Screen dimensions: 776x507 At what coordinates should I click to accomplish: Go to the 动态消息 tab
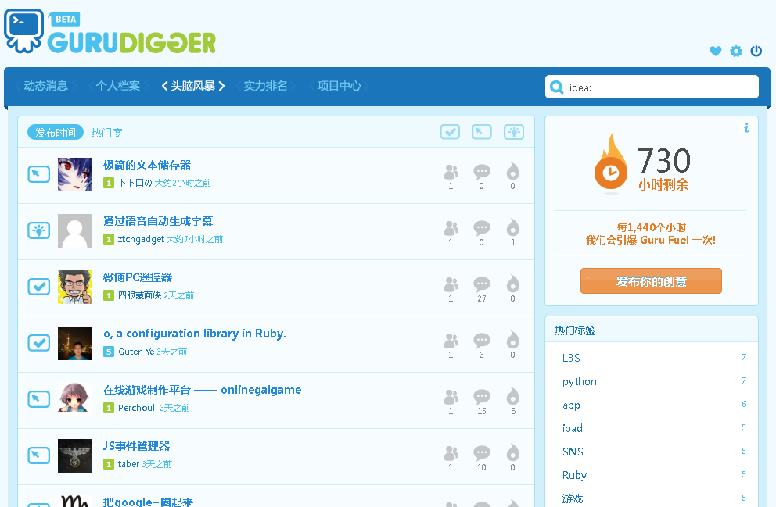(x=45, y=86)
